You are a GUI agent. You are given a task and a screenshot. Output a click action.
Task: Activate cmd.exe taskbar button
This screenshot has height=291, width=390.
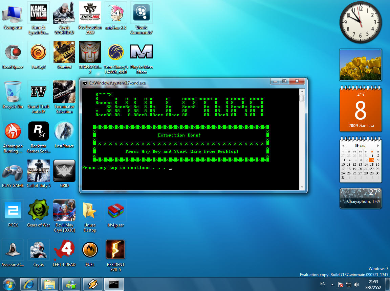pos(114,285)
